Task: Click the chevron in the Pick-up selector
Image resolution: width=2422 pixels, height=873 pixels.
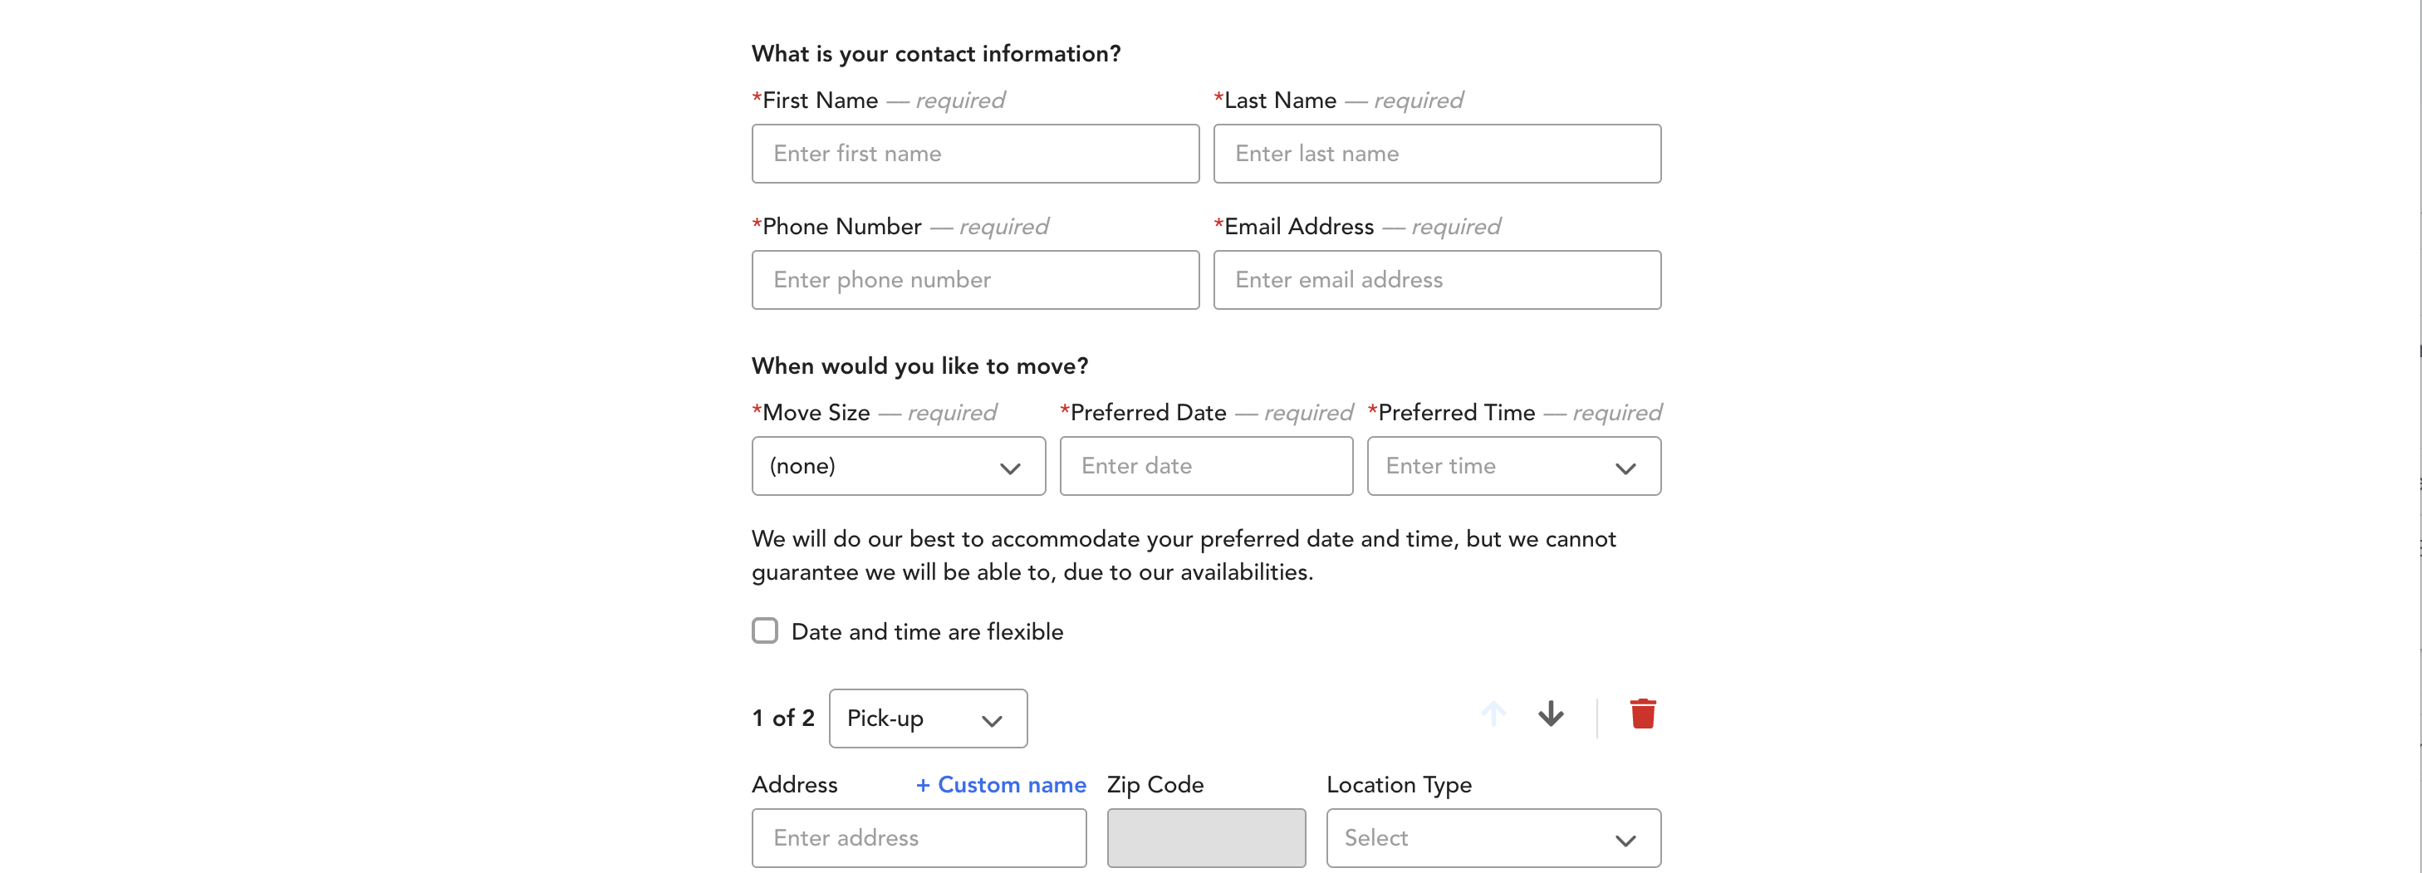Action: click(x=991, y=722)
